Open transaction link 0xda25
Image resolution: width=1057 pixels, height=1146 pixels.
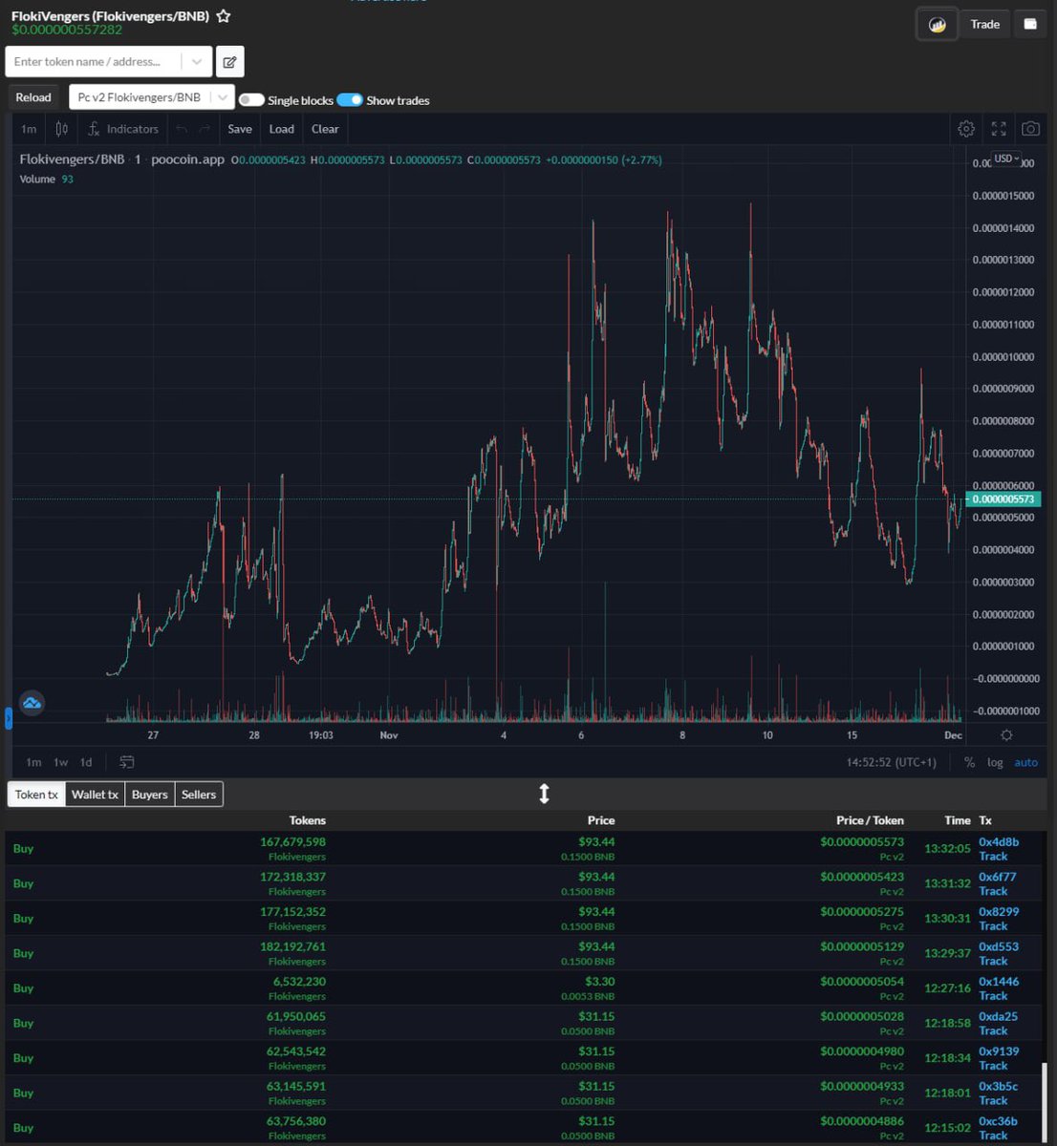point(998,1016)
